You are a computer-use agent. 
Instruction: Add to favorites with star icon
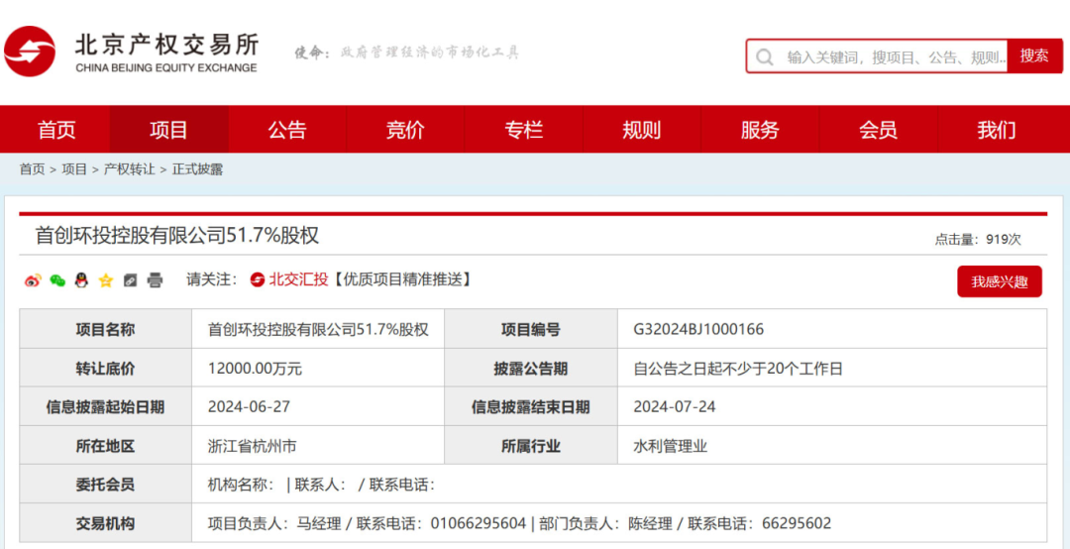[x=106, y=280]
